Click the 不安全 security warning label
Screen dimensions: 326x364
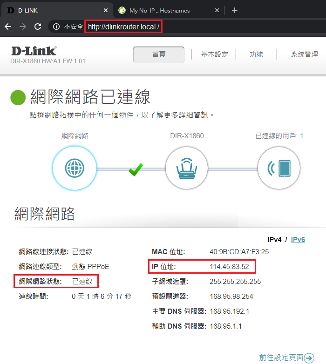click(x=74, y=27)
